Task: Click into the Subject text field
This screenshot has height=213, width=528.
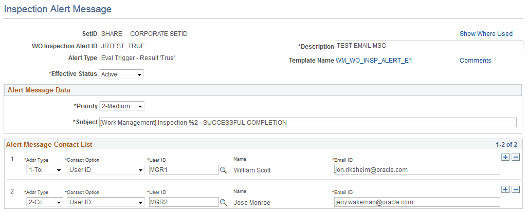Action: [x=307, y=123]
